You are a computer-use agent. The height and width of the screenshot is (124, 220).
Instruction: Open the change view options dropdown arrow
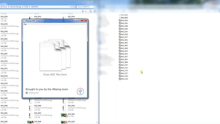[x=86, y=11]
